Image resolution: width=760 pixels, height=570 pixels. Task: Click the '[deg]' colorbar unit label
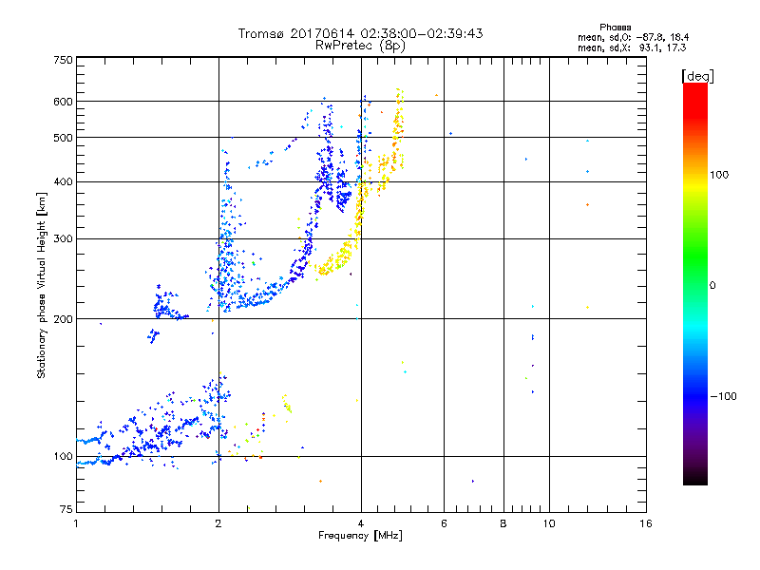(697, 76)
